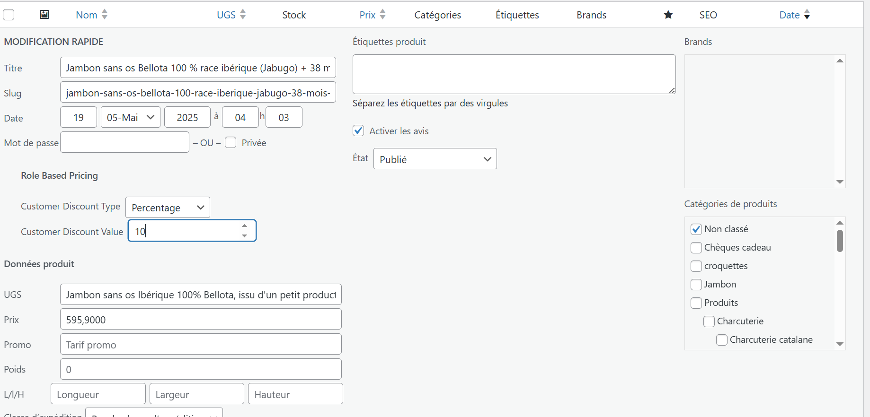Click the image thumbnail column icon
The image size is (870, 417).
pos(44,15)
